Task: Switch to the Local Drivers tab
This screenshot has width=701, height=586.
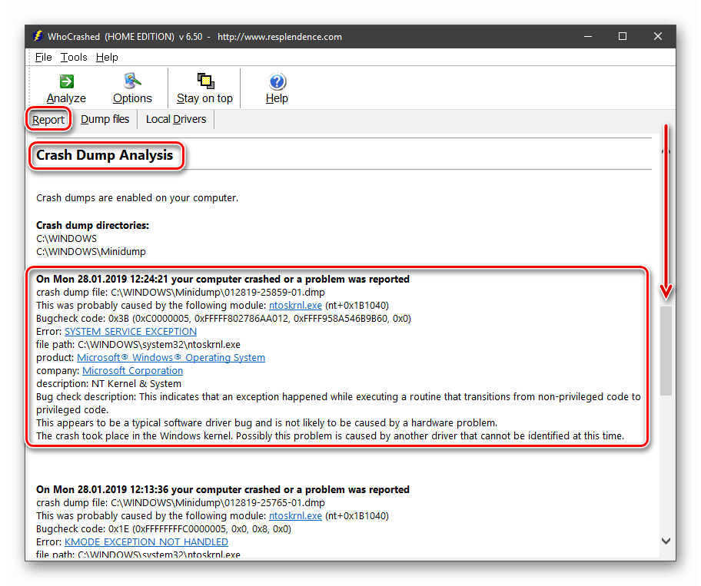Action: 176,119
